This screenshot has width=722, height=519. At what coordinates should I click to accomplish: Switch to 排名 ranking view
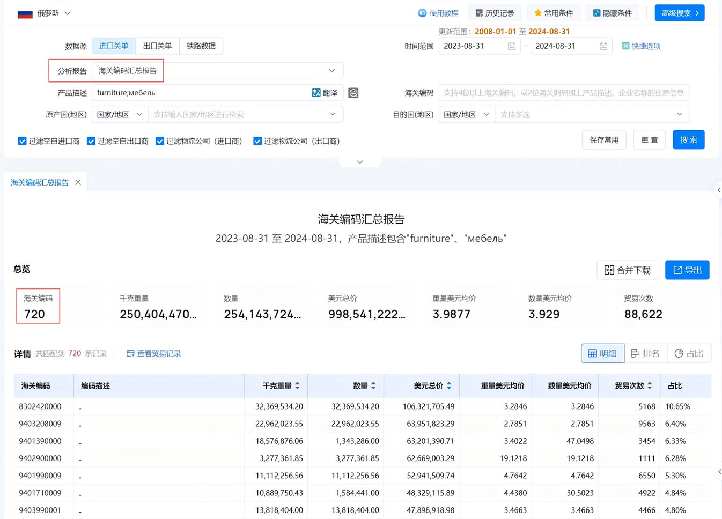coord(646,353)
